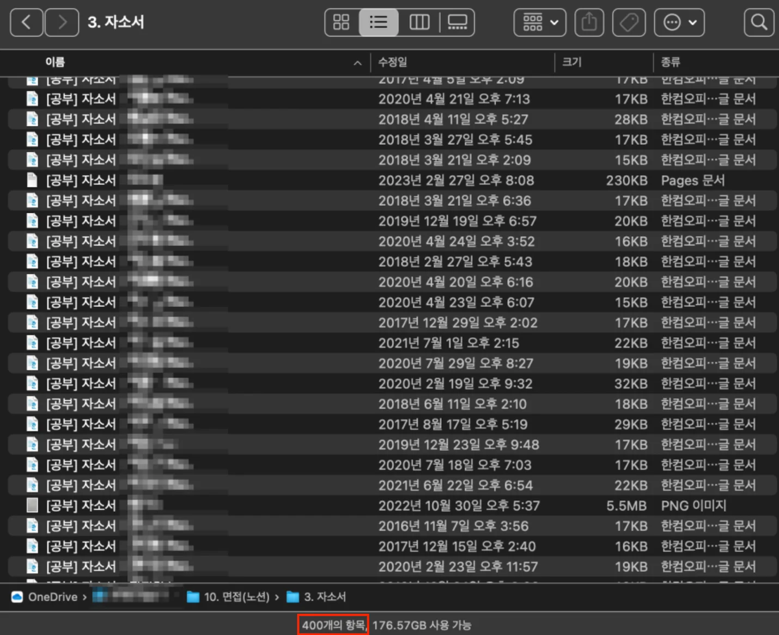779x635 pixels.
Task: Select file modified 2021년 6월 22일 오후 6:54
Action: click(392, 485)
